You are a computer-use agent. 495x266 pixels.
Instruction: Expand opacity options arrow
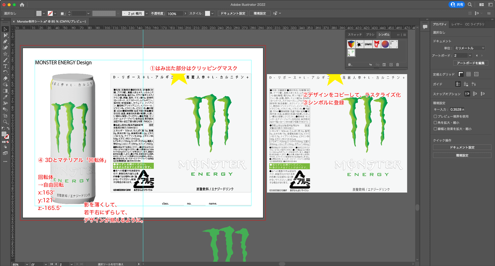[185, 14]
